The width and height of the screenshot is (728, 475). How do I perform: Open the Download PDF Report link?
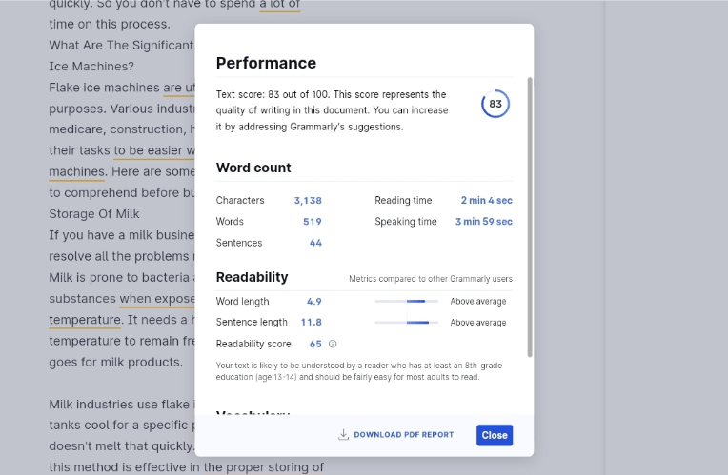tap(403, 435)
